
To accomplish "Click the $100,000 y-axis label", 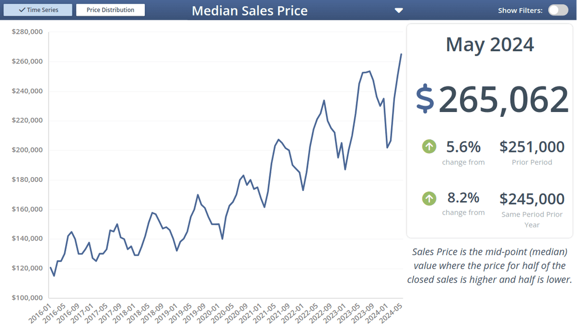I will point(27,298).
